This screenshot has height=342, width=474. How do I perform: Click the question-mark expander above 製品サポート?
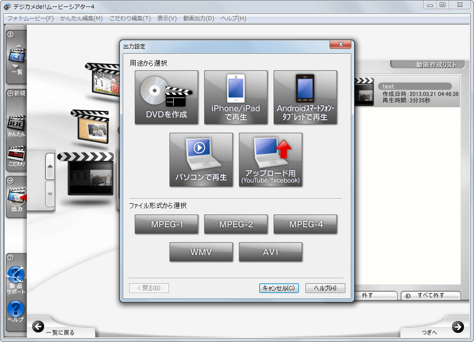click(x=11, y=257)
